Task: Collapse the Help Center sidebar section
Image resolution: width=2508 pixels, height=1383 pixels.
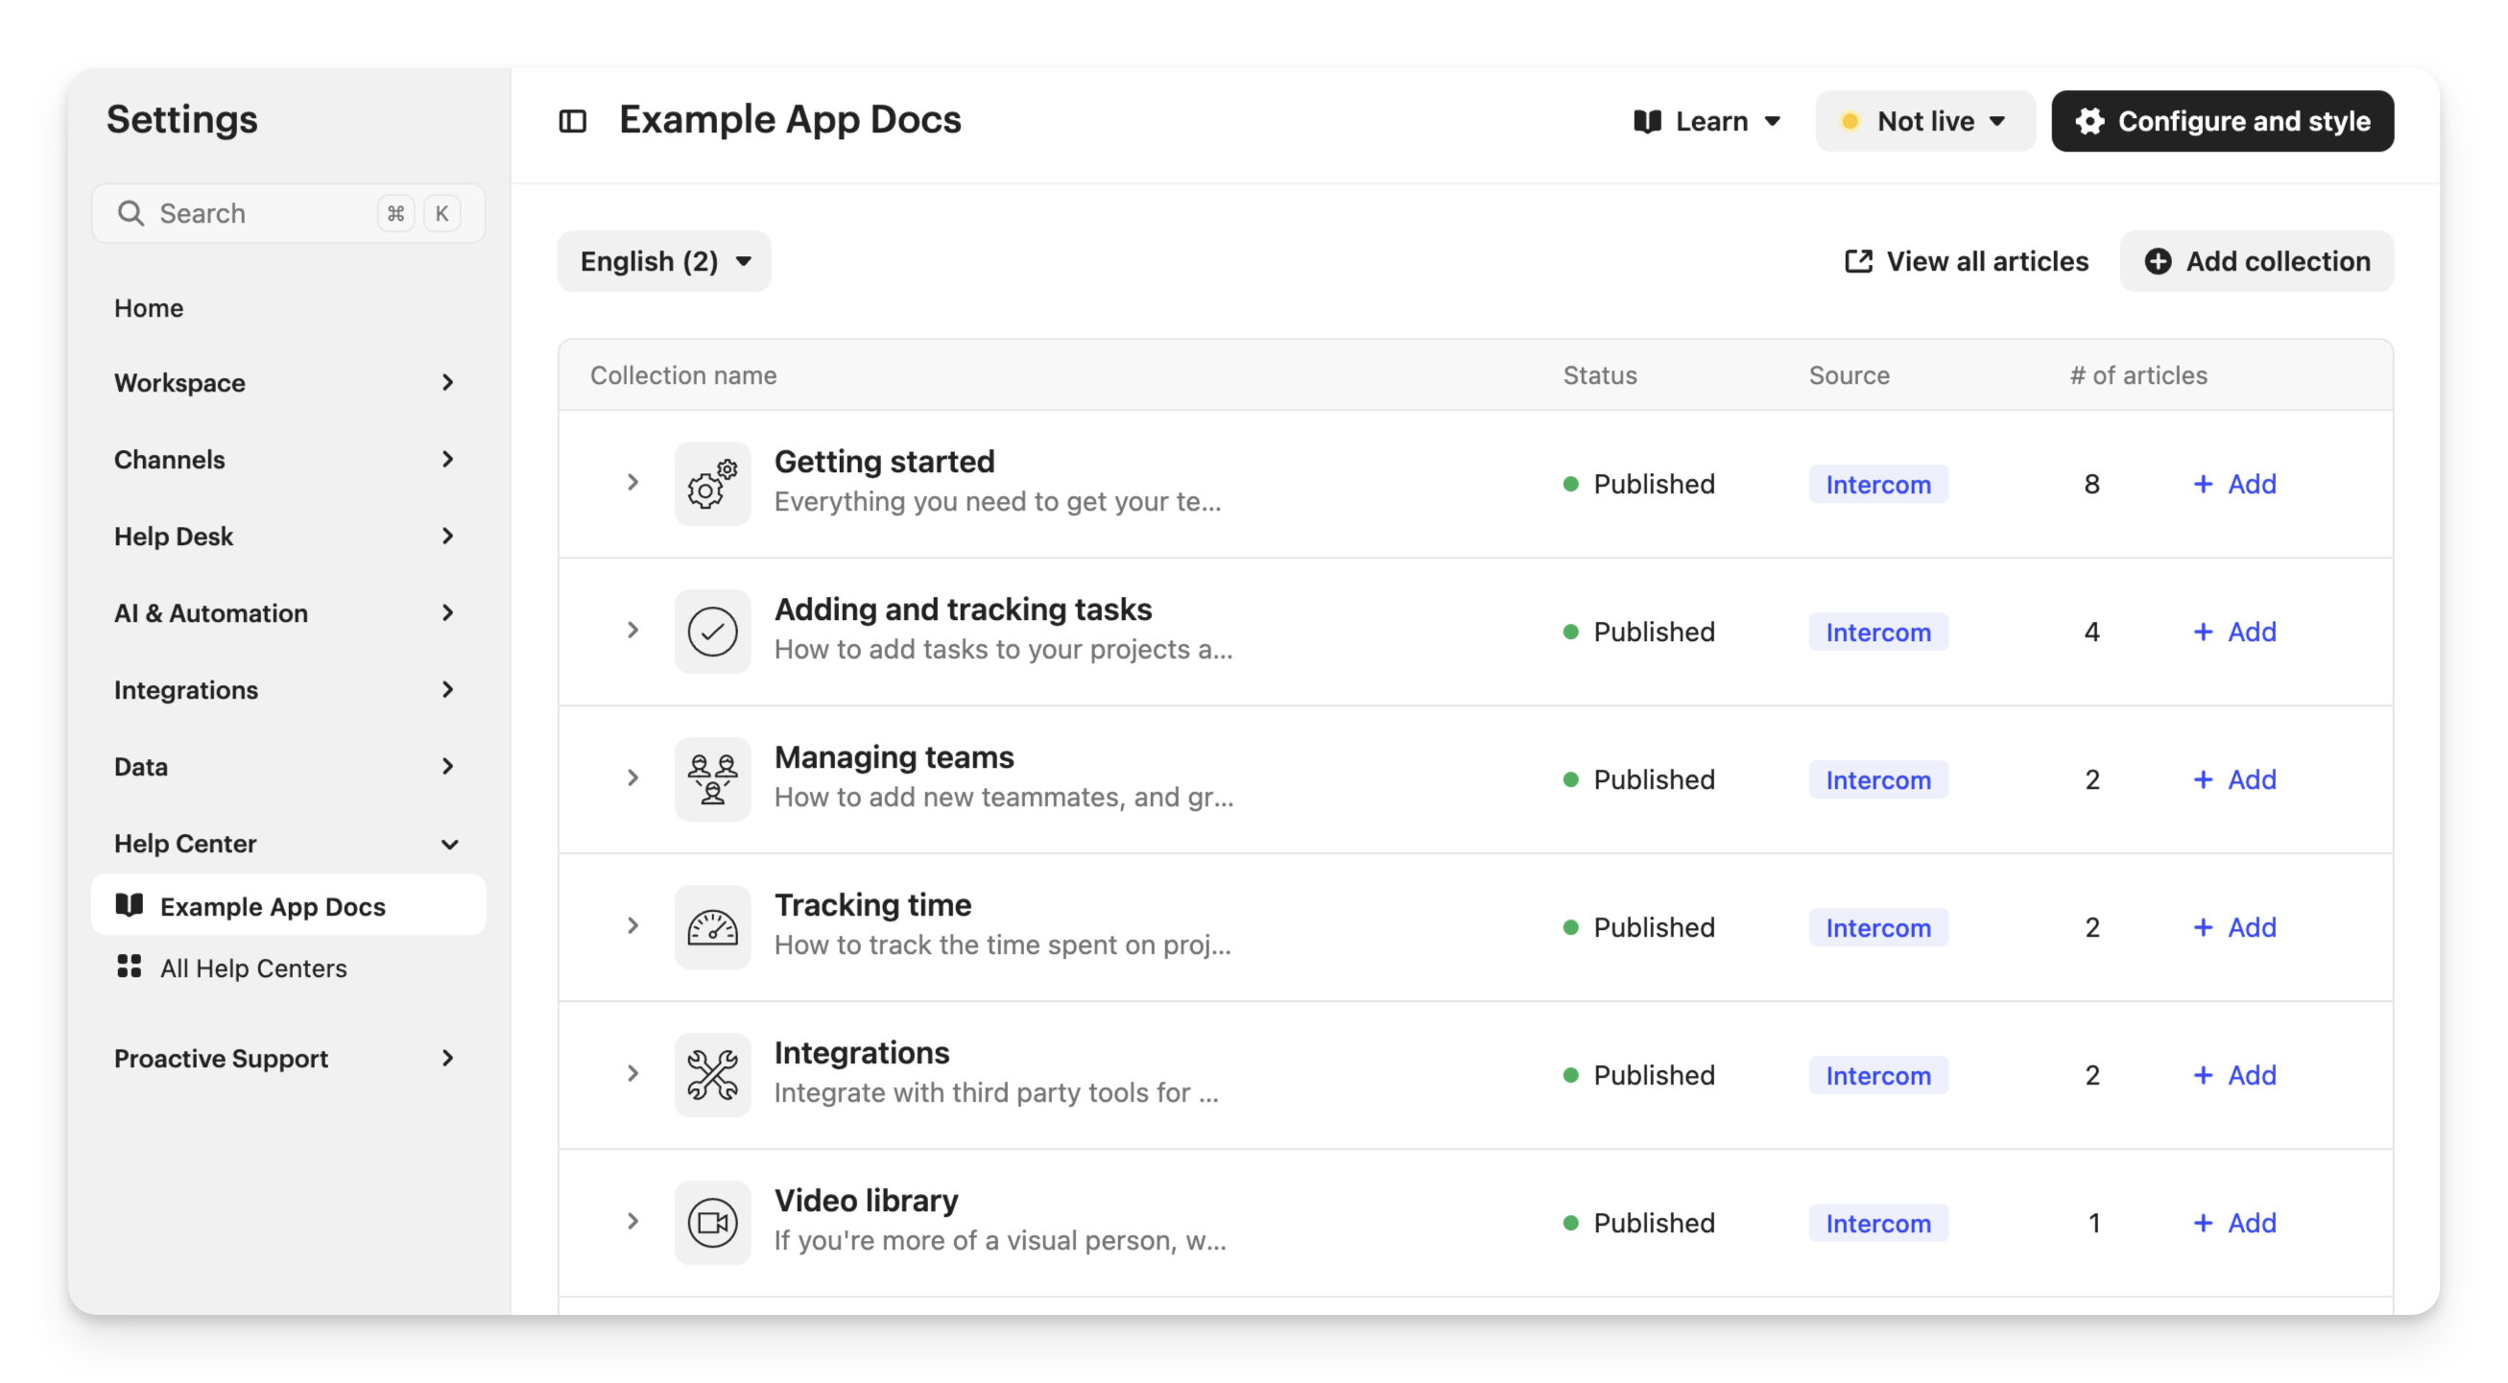Action: pyautogui.click(x=449, y=845)
